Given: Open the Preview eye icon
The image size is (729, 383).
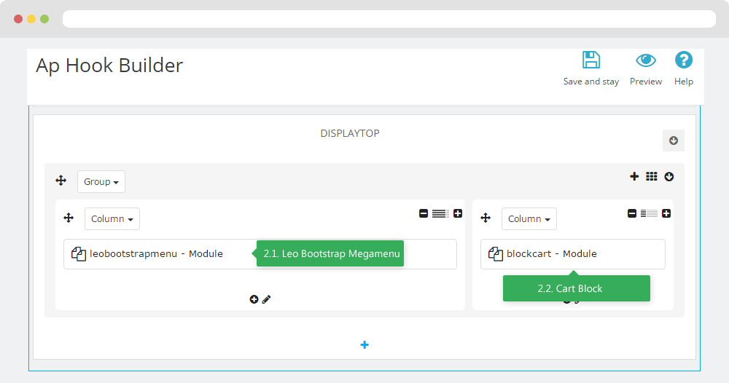Looking at the screenshot, I should tap(646, 60).
